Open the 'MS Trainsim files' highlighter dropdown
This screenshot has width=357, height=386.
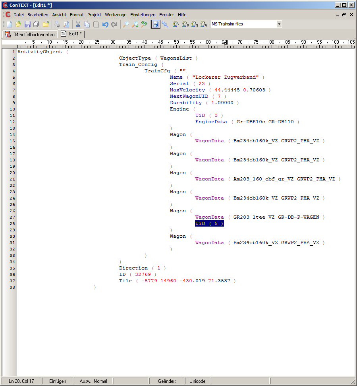click(279, 24)
